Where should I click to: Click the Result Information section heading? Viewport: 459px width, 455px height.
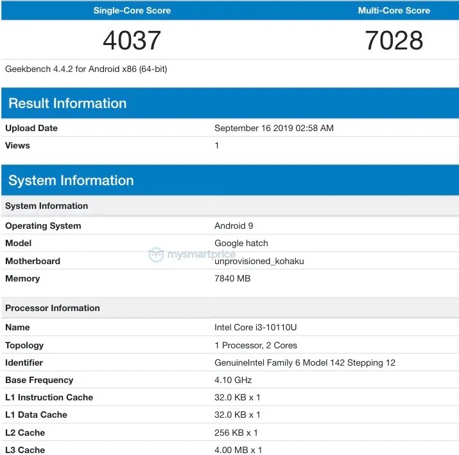67,103
